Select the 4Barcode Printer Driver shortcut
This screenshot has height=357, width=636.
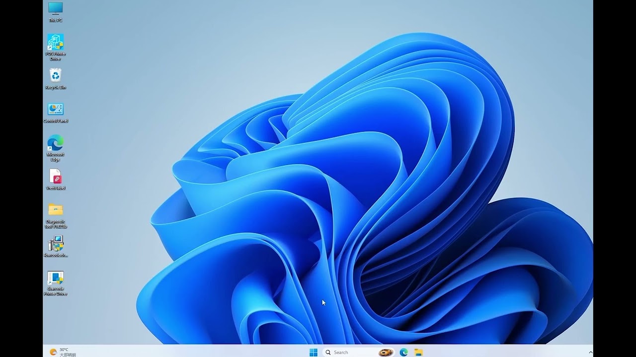(x=56, y=283)
